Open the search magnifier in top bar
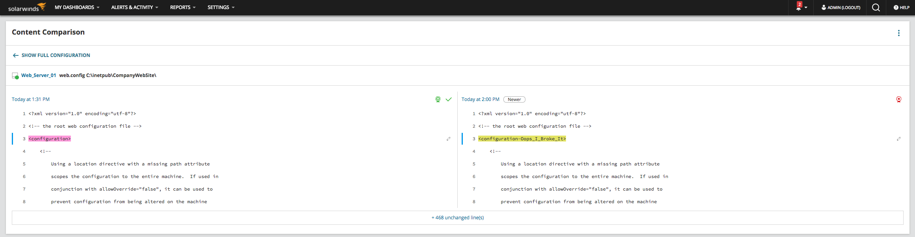 pyautogui.click(x=876, y=7)
